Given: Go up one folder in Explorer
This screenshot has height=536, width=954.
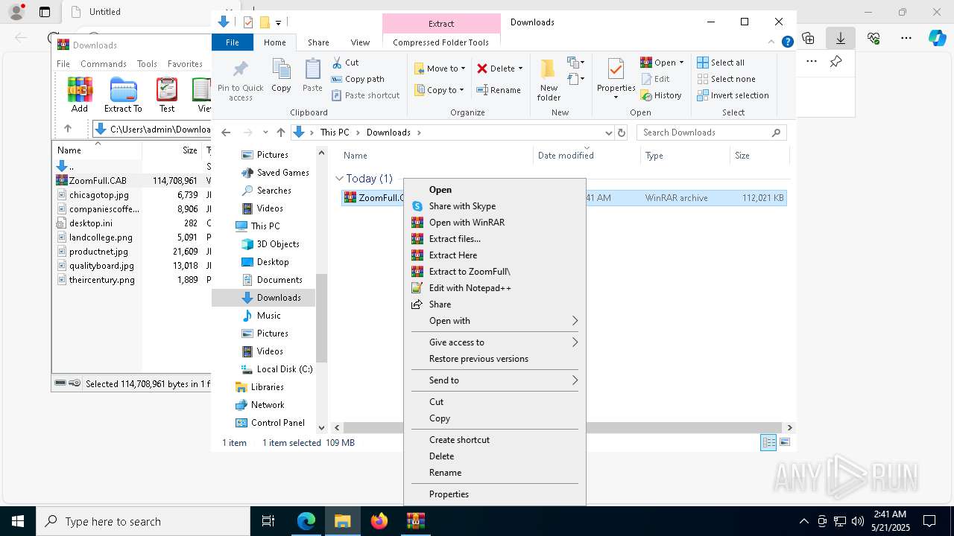Looking at the screenshot, I should point(280,133).
